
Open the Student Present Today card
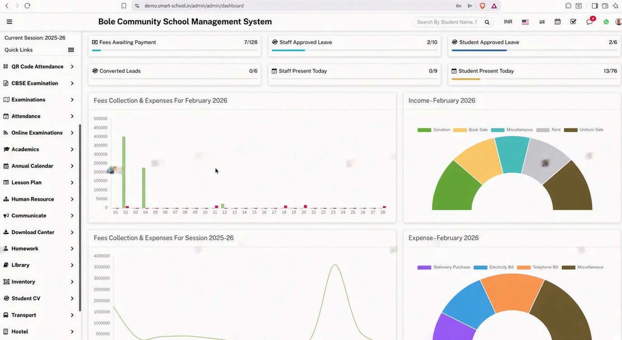point(535,75)
